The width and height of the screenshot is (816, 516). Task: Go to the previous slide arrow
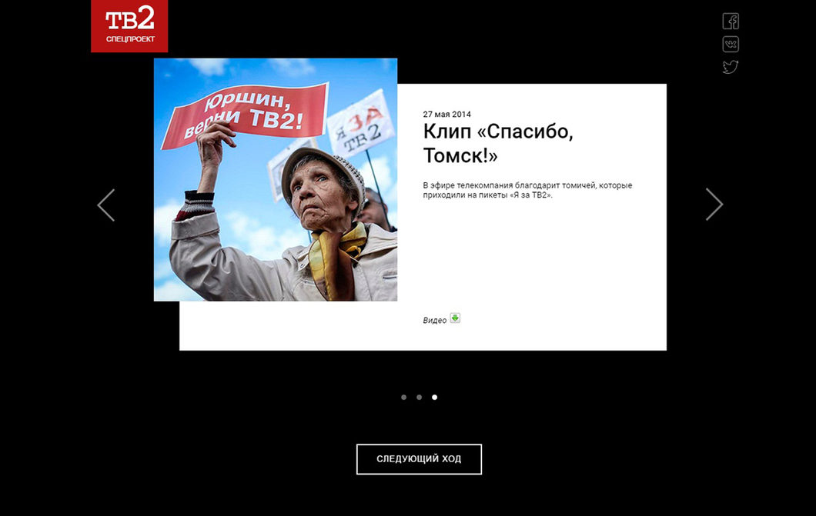(106, 205)
